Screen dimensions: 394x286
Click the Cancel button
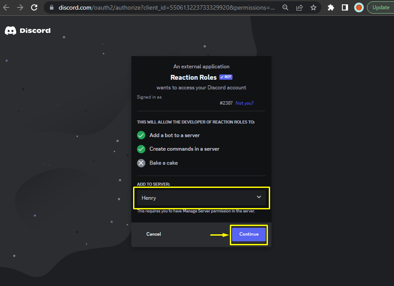154,234
